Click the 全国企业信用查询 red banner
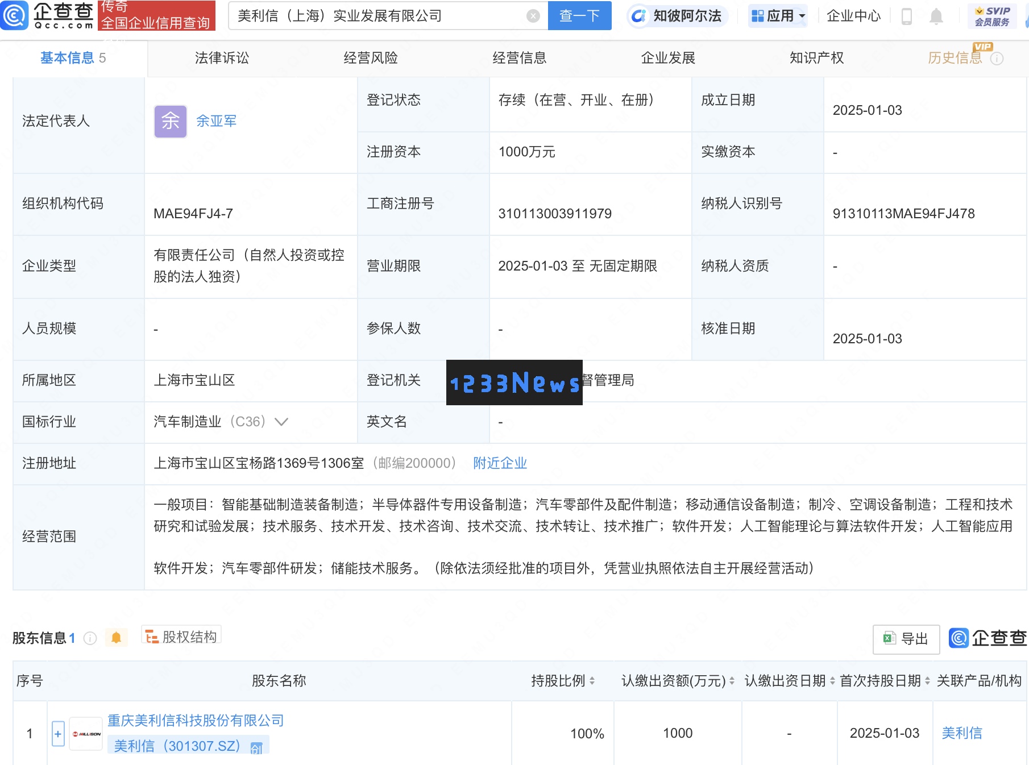 pyautogui.click(x=156, y=15)
